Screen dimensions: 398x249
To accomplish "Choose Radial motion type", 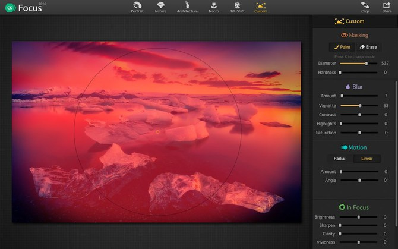I will coord(340,159).
